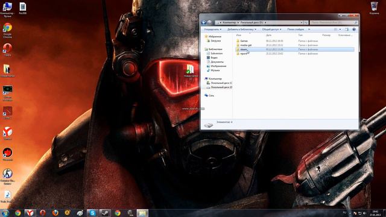386x217 pixels.
Task: Open Google Chrome from the taskbar
Action: (x=17, y=213)
